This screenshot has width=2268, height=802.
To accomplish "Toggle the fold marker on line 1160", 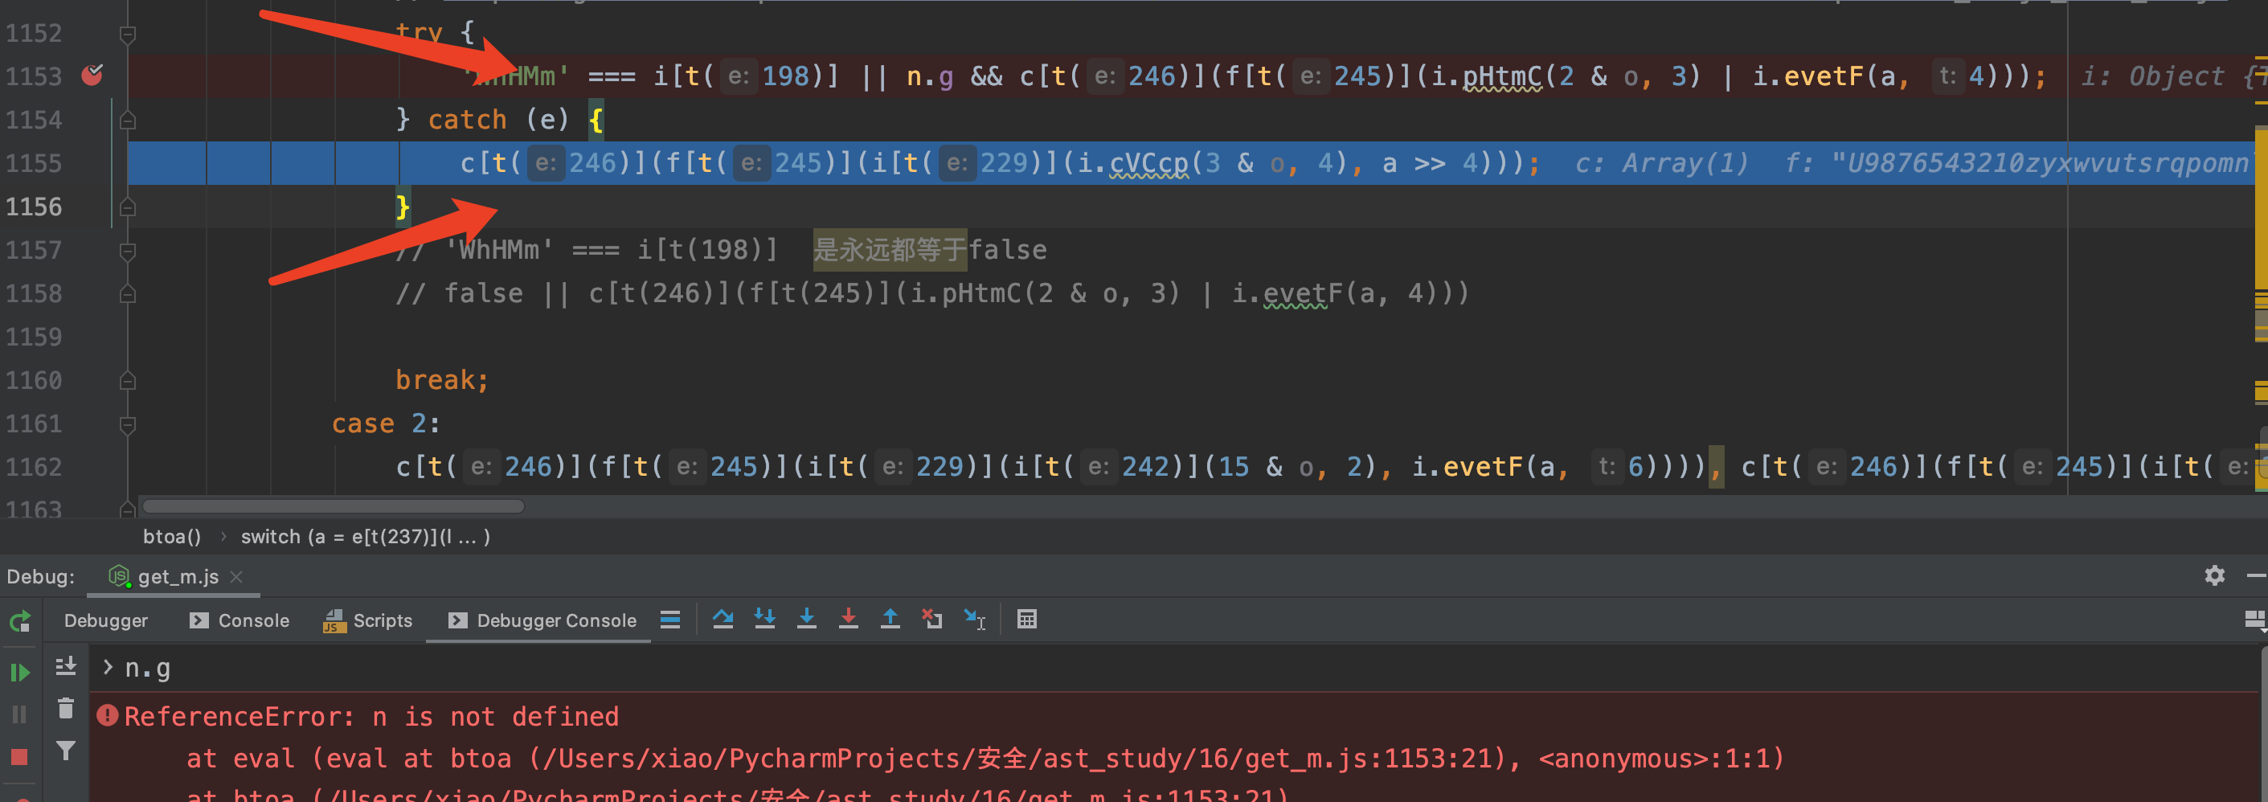I will coord(128,380).
